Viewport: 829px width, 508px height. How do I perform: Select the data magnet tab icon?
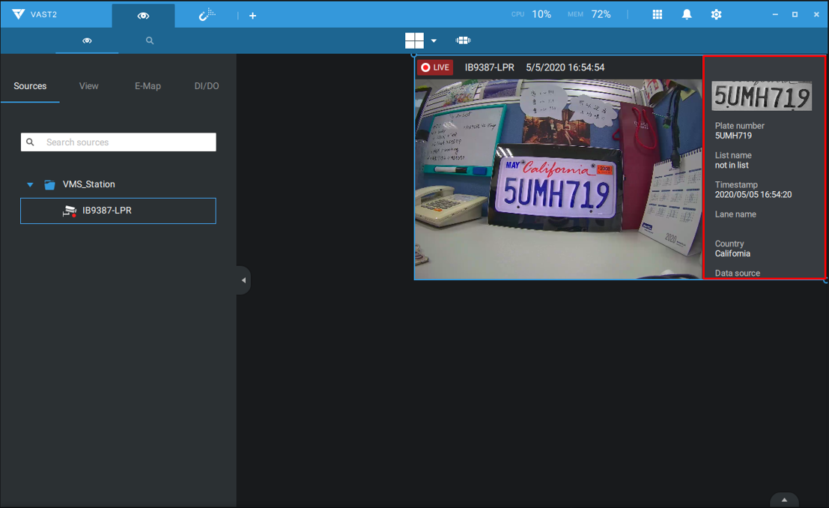pyautogui.click(x=208, y=14)
